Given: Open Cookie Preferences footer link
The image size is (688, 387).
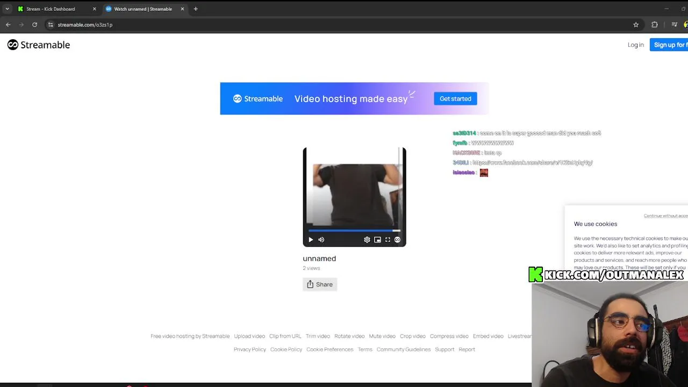Looking at the screenshot, I should [x=330, y=349].
